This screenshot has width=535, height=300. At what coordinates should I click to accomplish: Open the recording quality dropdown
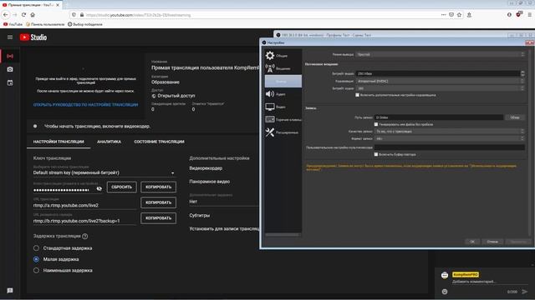click(x=450, y=132)
